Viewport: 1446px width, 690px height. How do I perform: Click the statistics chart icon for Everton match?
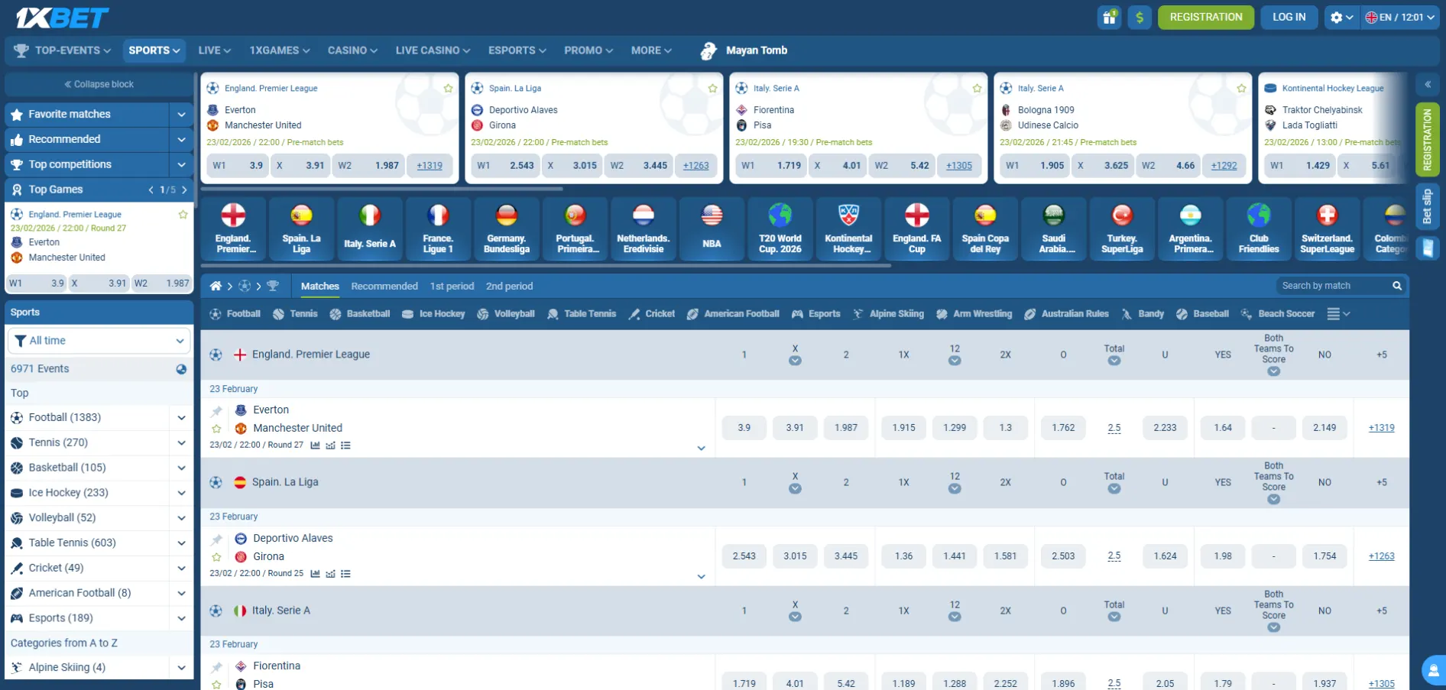click(316, 445)
